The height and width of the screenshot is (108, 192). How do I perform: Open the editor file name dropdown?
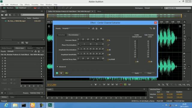click(x=92, y=11)
